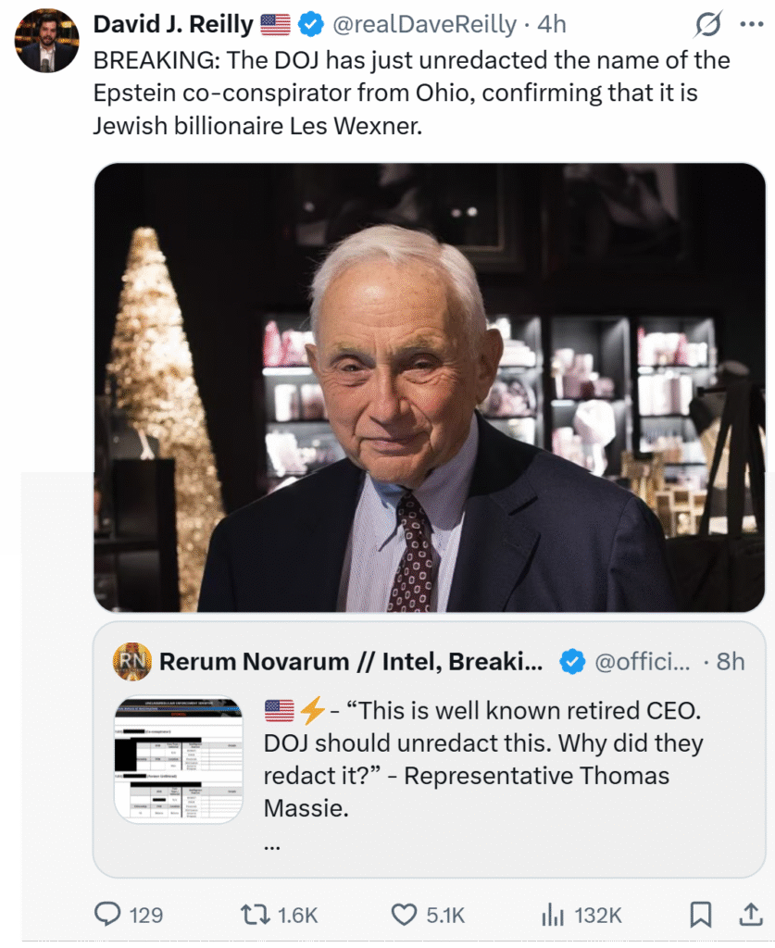Click the David J. Reilly display name
Viewport: 775px width, 948px height.
[172, 25]
